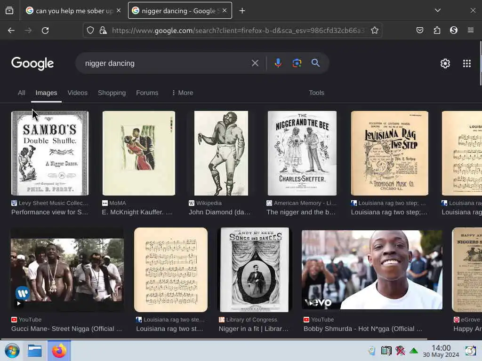Reload the current page
Screen dimensions: 482x361
[45, 31]
